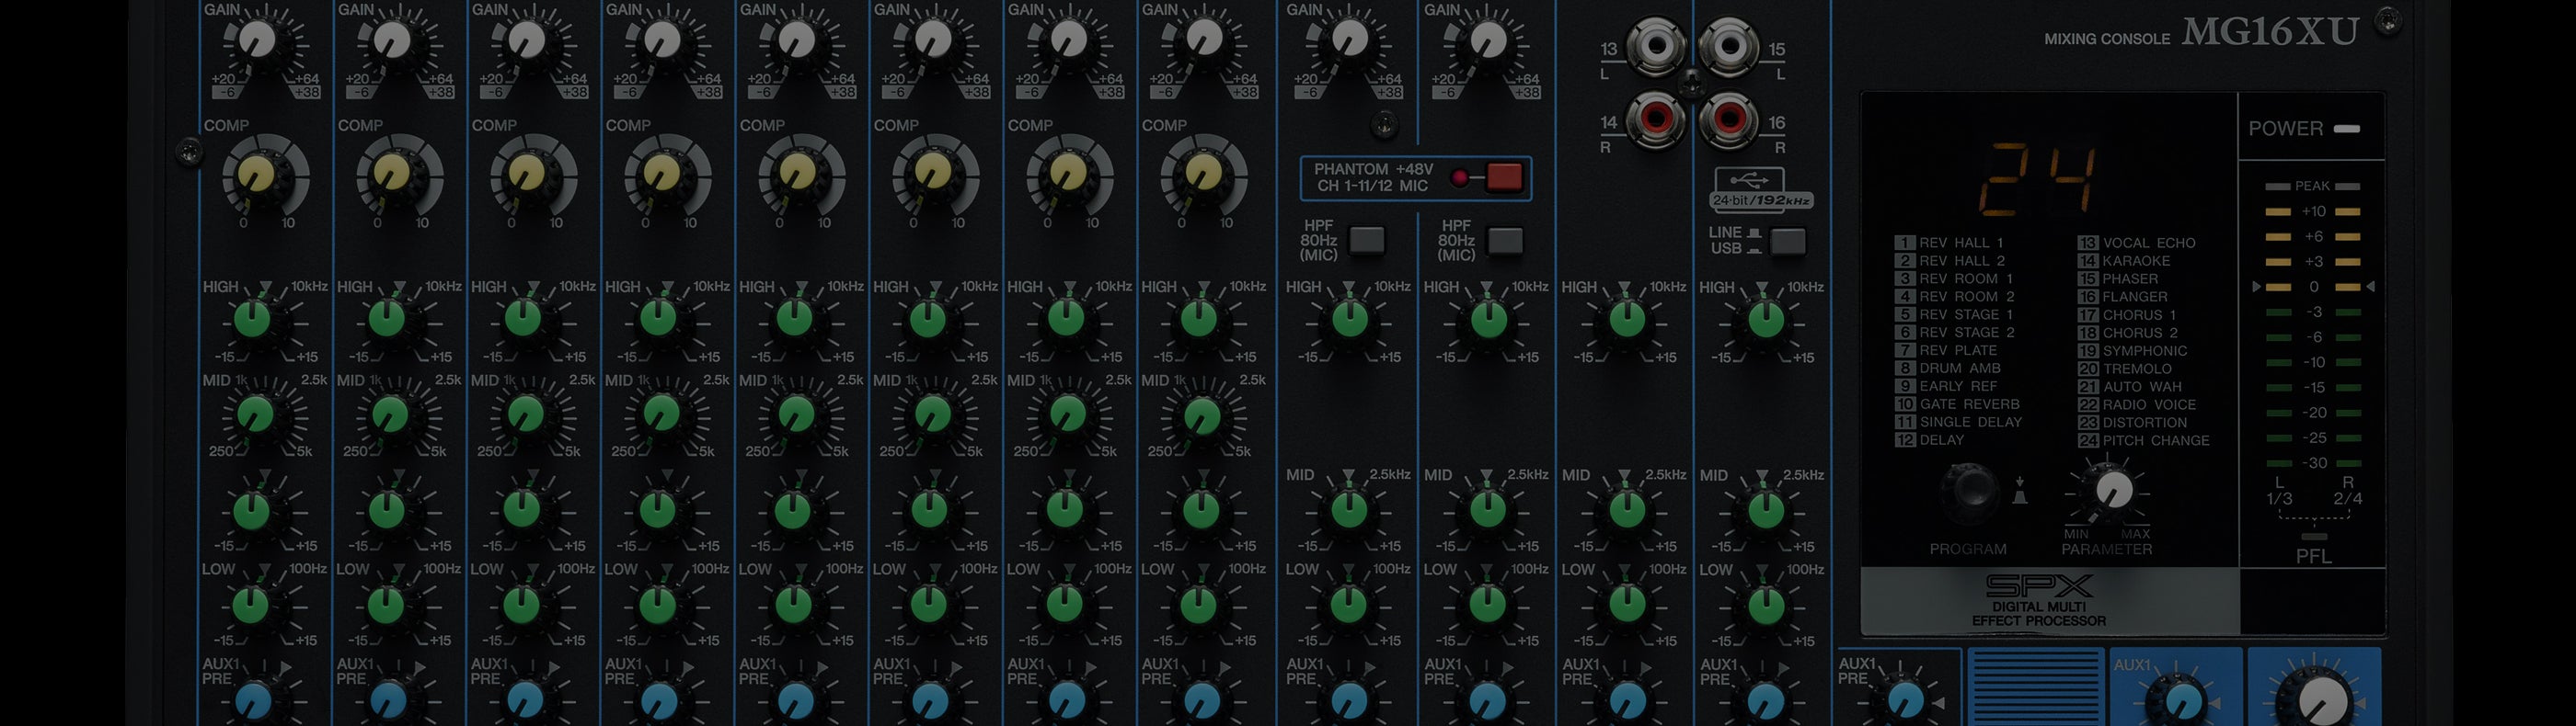This screenshot has width=2576, height=726.
Task: Click the SPX digital multi effect processor logo
Action: point(2039,601)
